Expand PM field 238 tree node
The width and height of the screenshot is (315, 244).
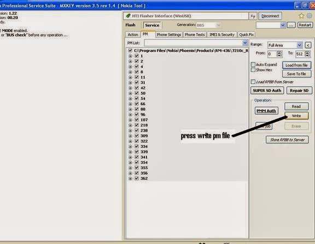coord(130,130)
